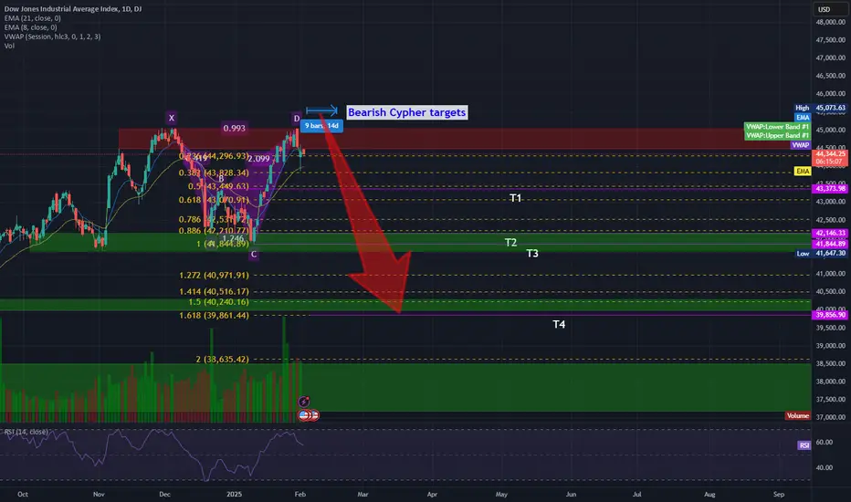Click the RSI 60.00 scale value

coord(824,443)
